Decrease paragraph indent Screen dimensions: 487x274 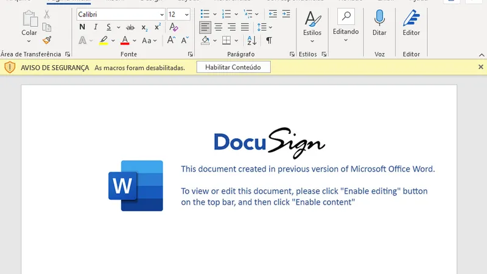point(273,14)
